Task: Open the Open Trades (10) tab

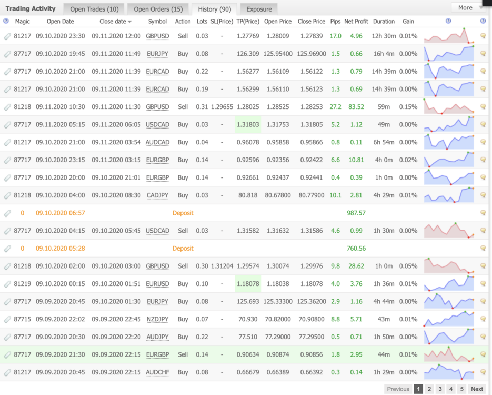Action: click(94, 9)
